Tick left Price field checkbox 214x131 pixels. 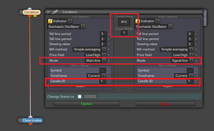pos(109,55)
